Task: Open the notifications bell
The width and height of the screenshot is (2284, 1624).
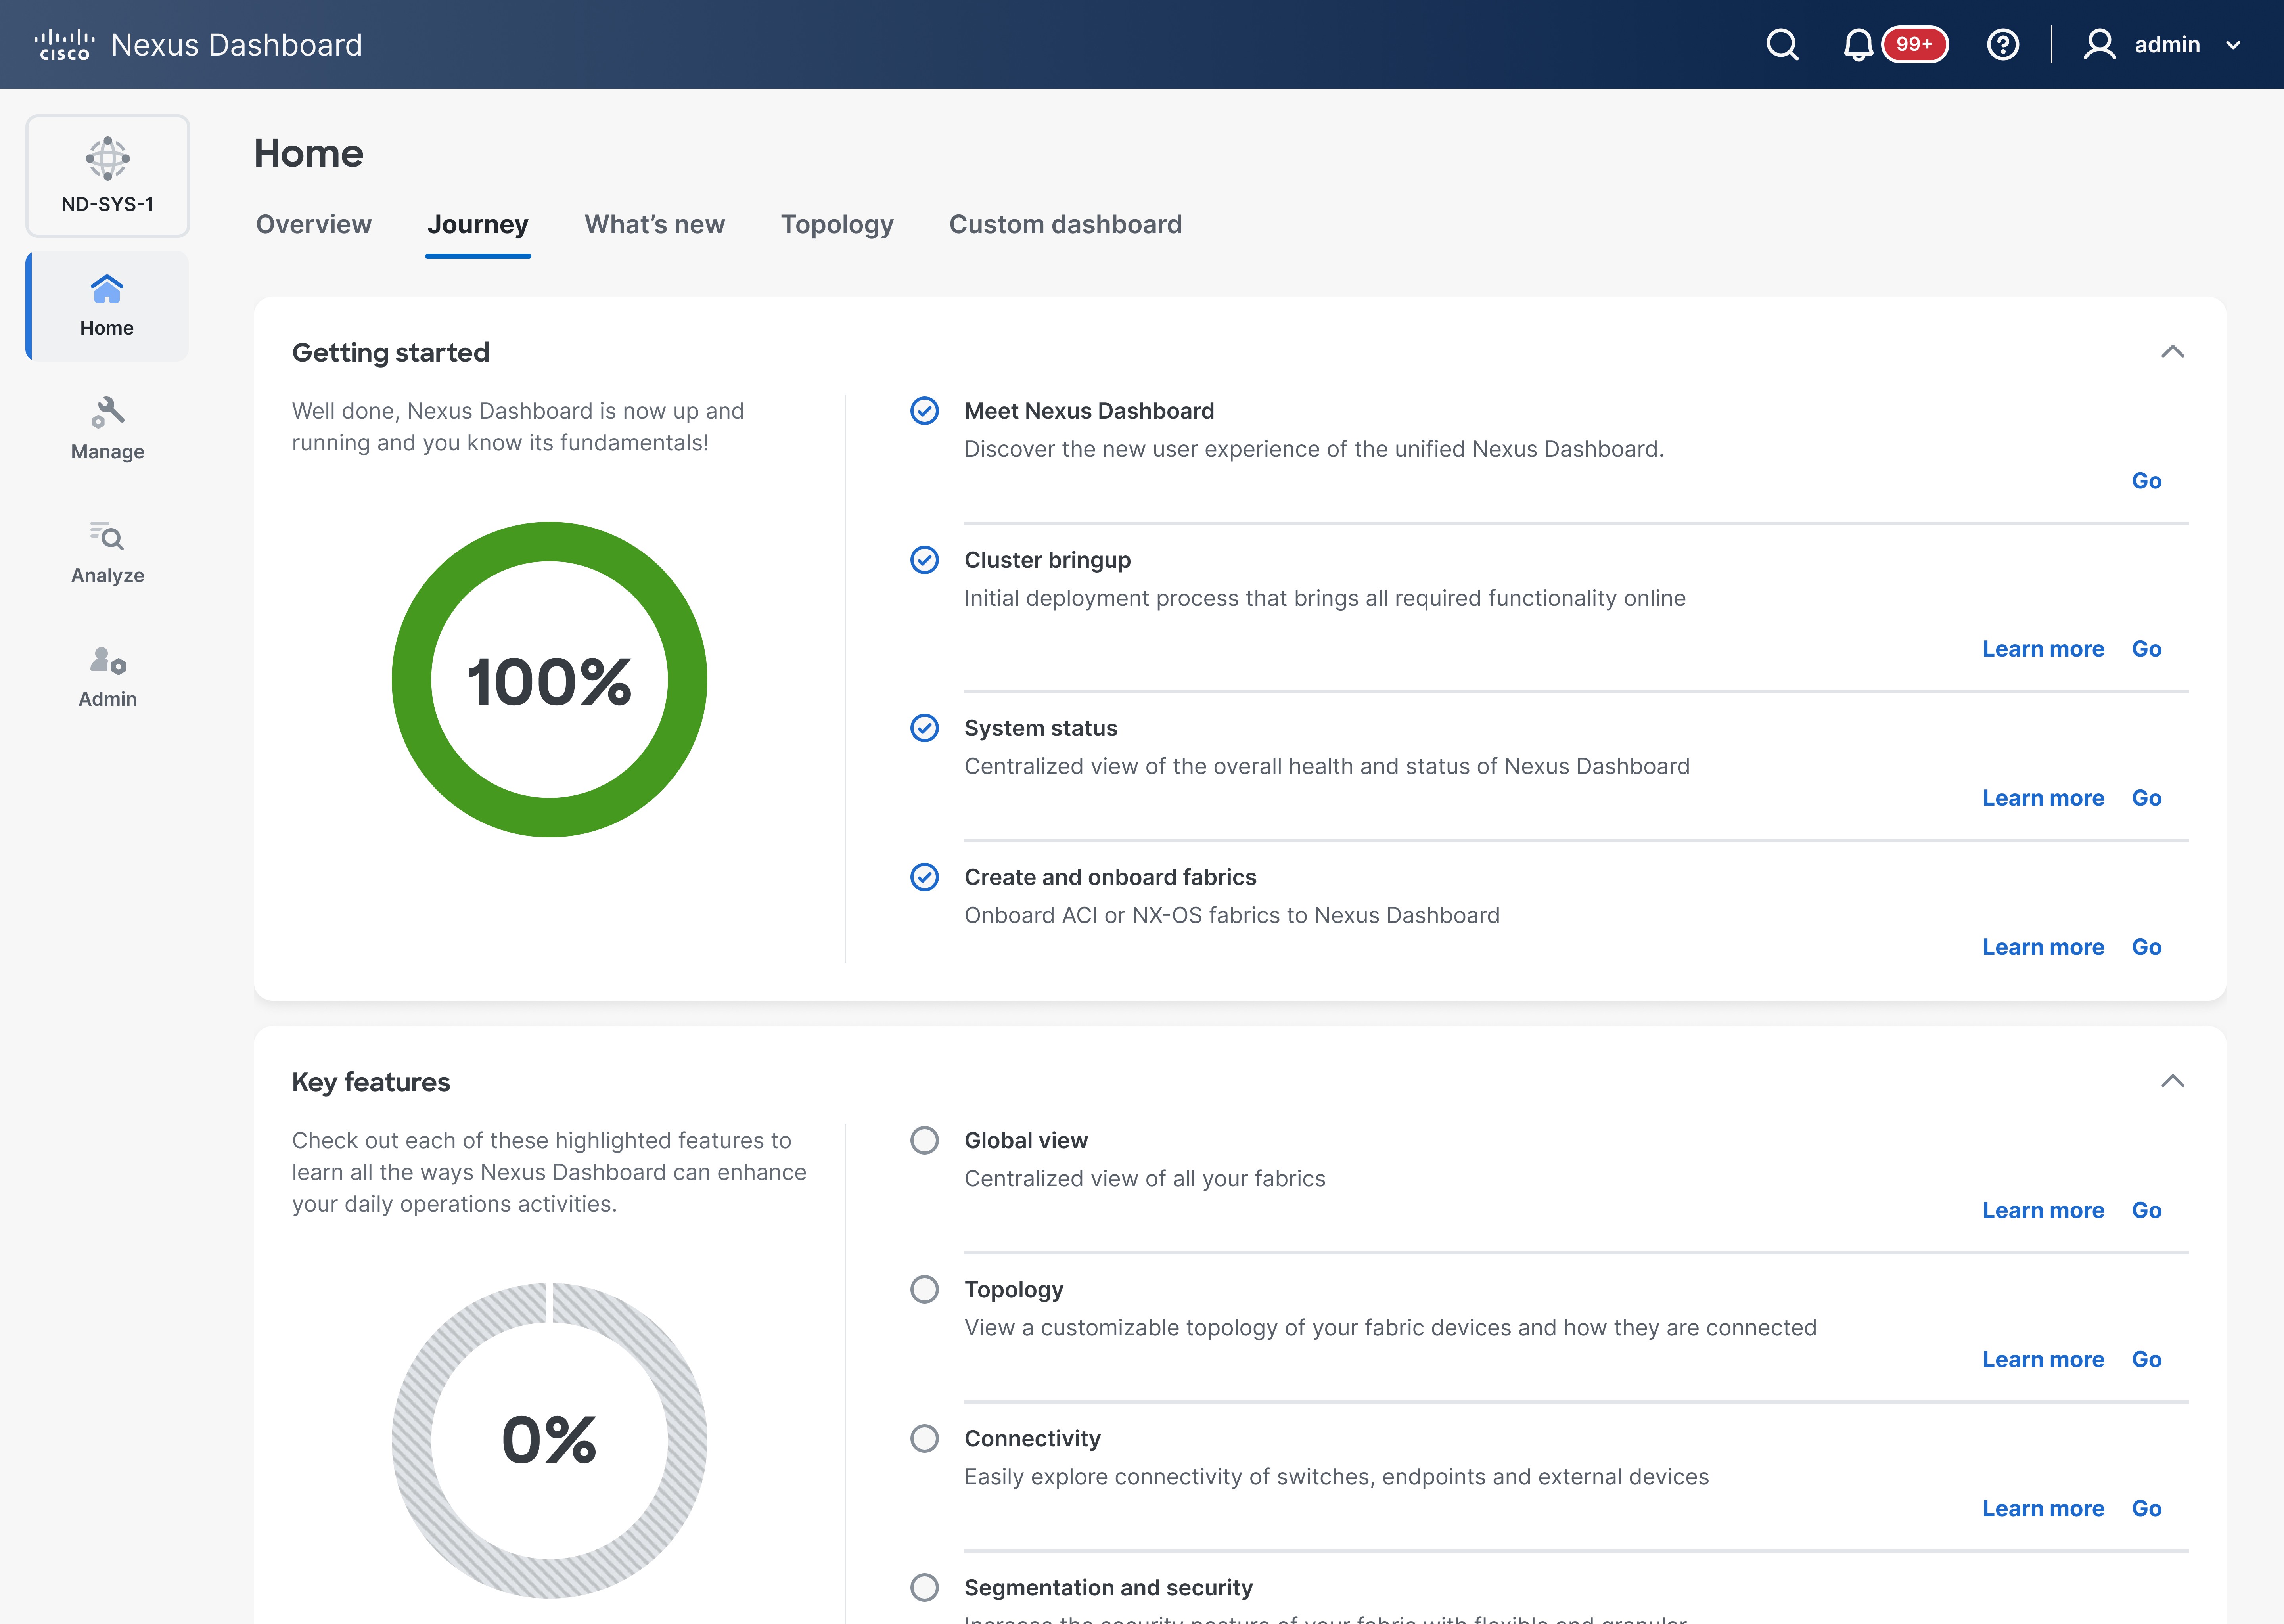Action: 1858,45
